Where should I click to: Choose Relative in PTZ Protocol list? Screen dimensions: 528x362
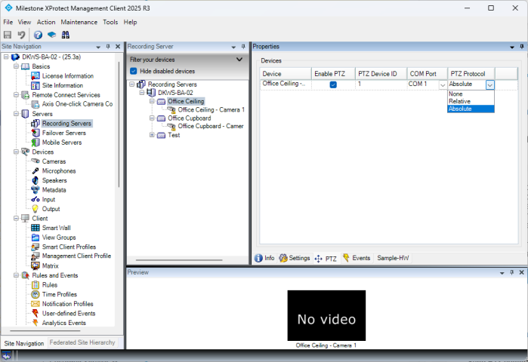coord(461,101)
